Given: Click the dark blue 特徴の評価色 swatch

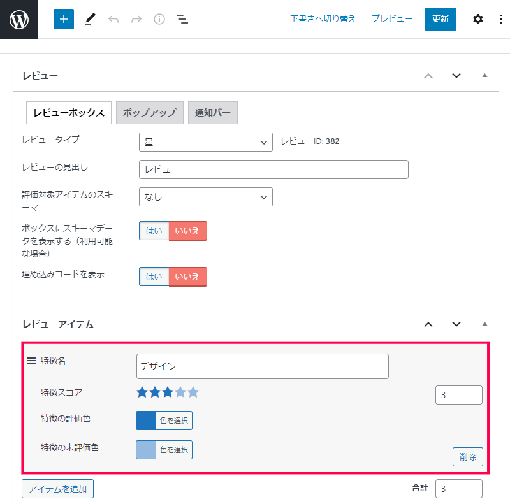Looking at the screenshot, I should coord(146,421).
